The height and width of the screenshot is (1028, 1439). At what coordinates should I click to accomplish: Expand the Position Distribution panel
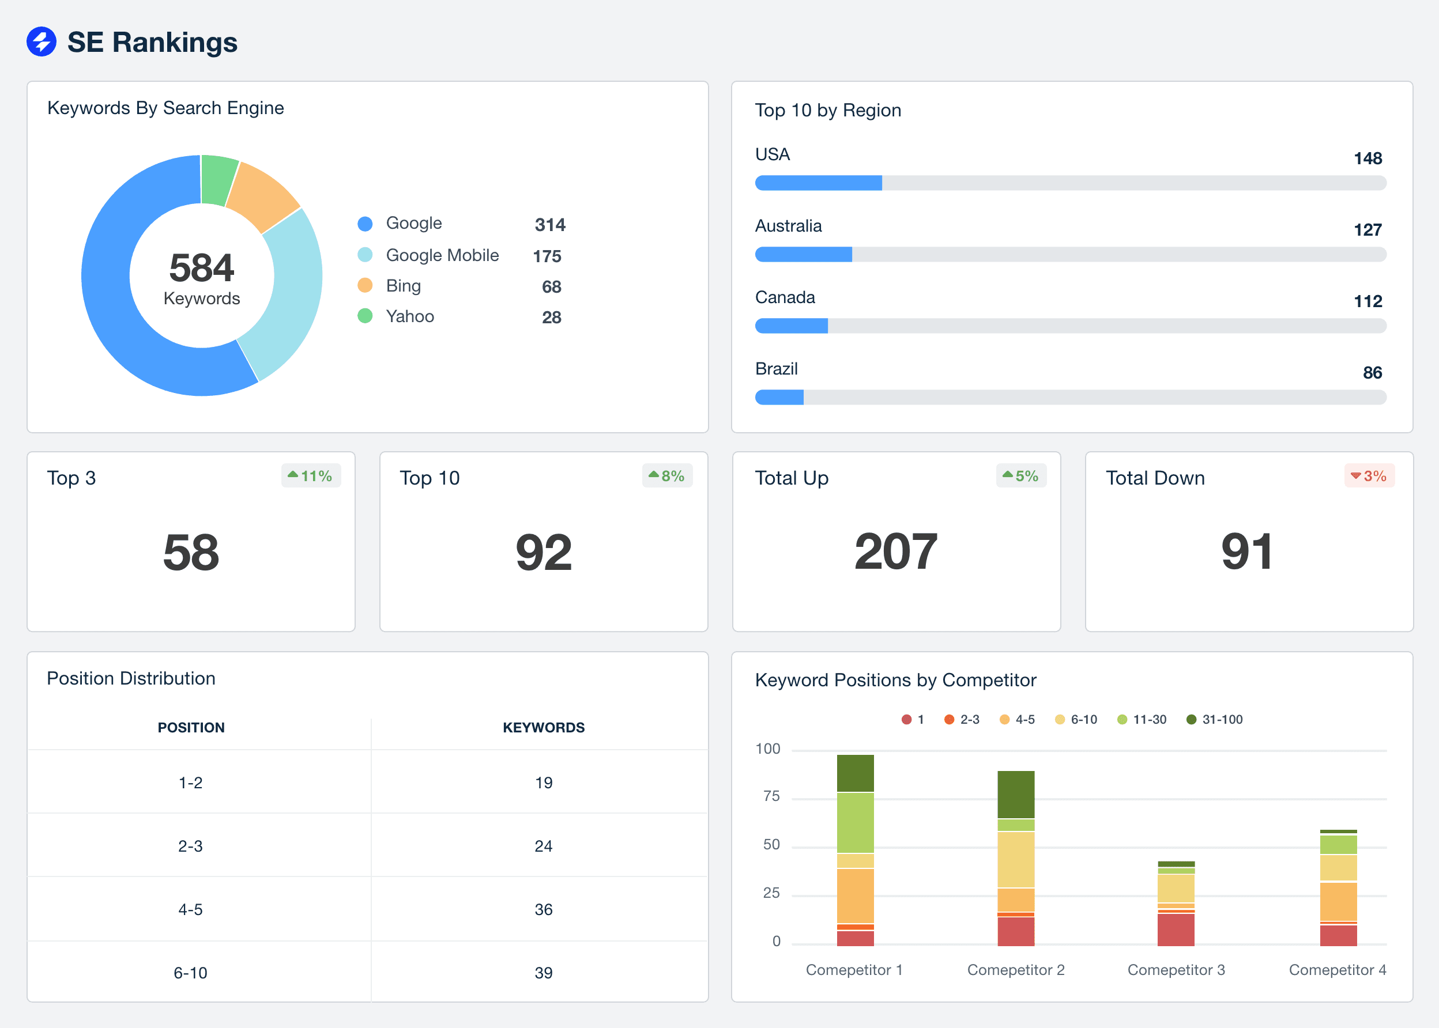point(131,678)
